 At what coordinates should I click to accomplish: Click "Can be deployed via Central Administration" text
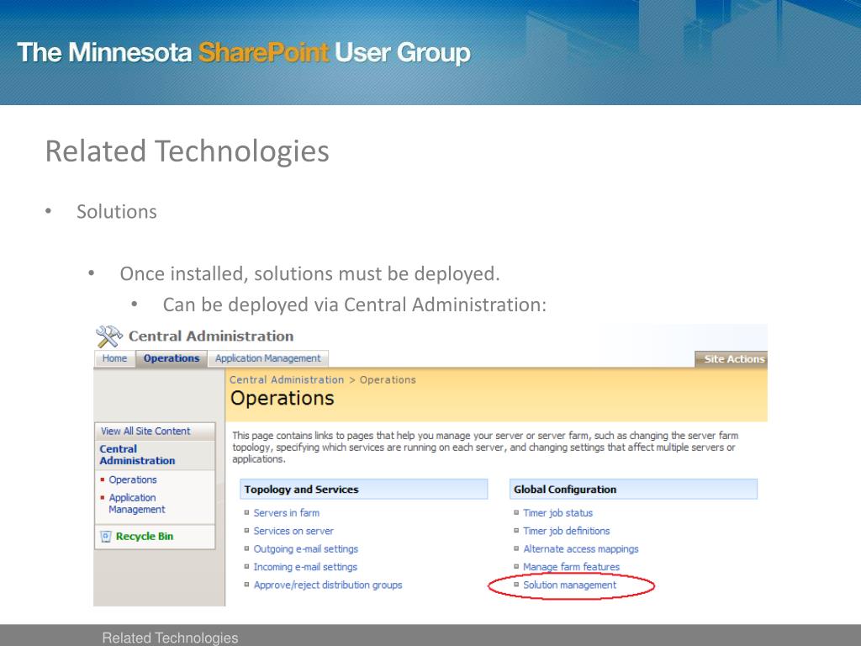click(x=355, y=304)
